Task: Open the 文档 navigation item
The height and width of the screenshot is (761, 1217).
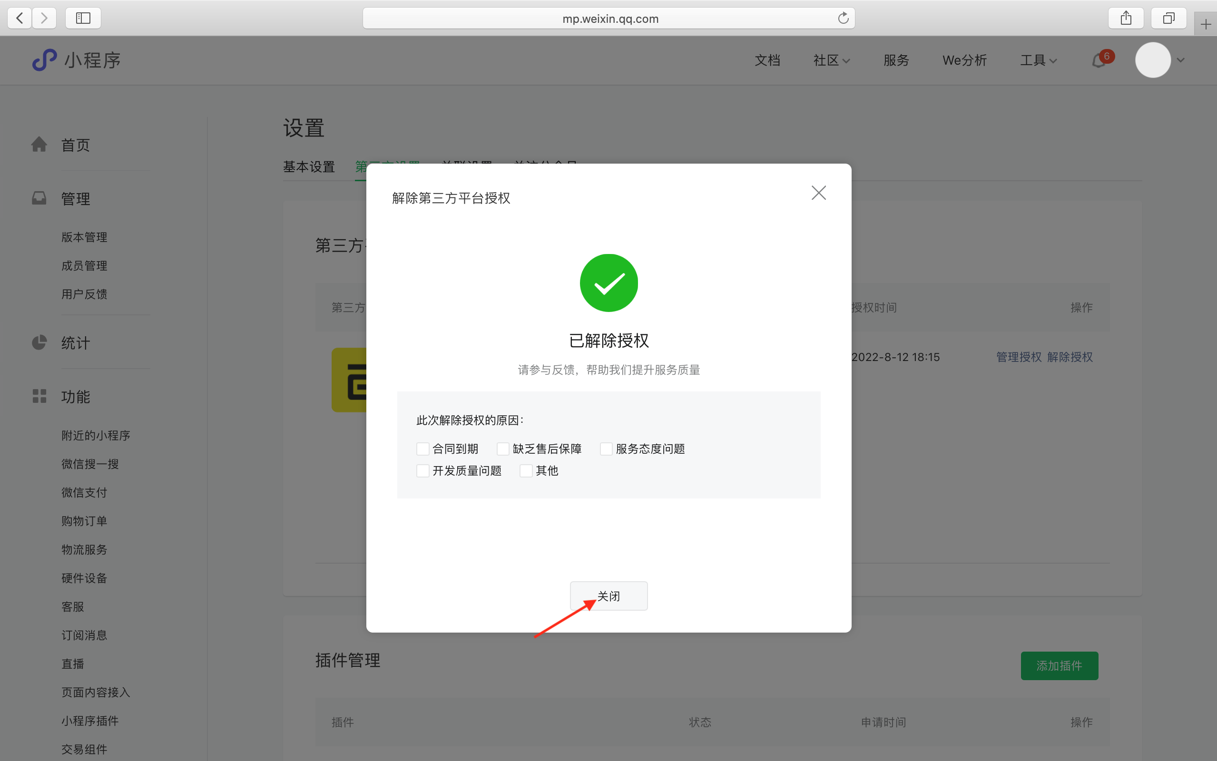Action: tap(767, 60)
